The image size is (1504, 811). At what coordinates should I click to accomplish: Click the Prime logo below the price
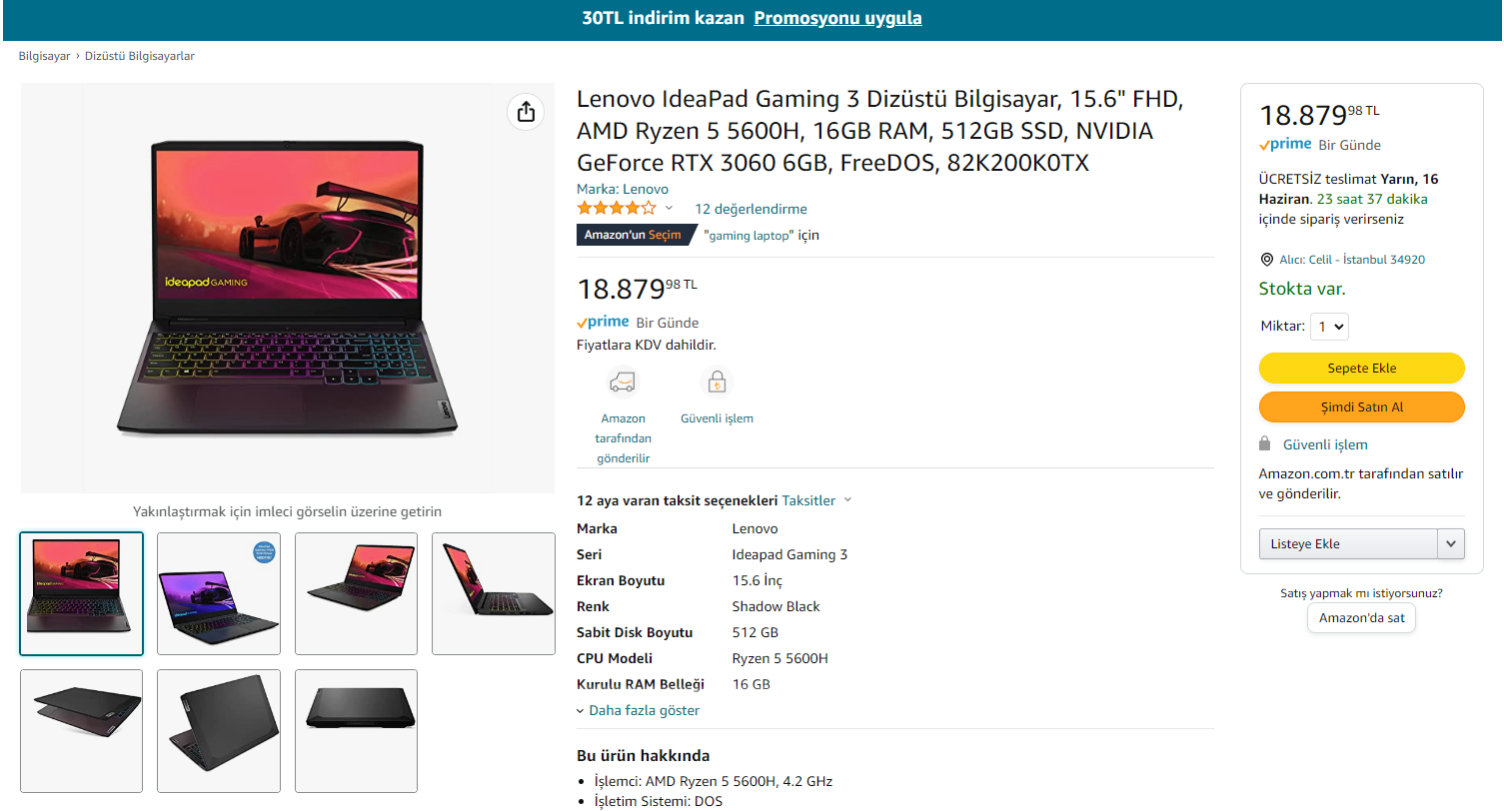[x=603, y=323]
